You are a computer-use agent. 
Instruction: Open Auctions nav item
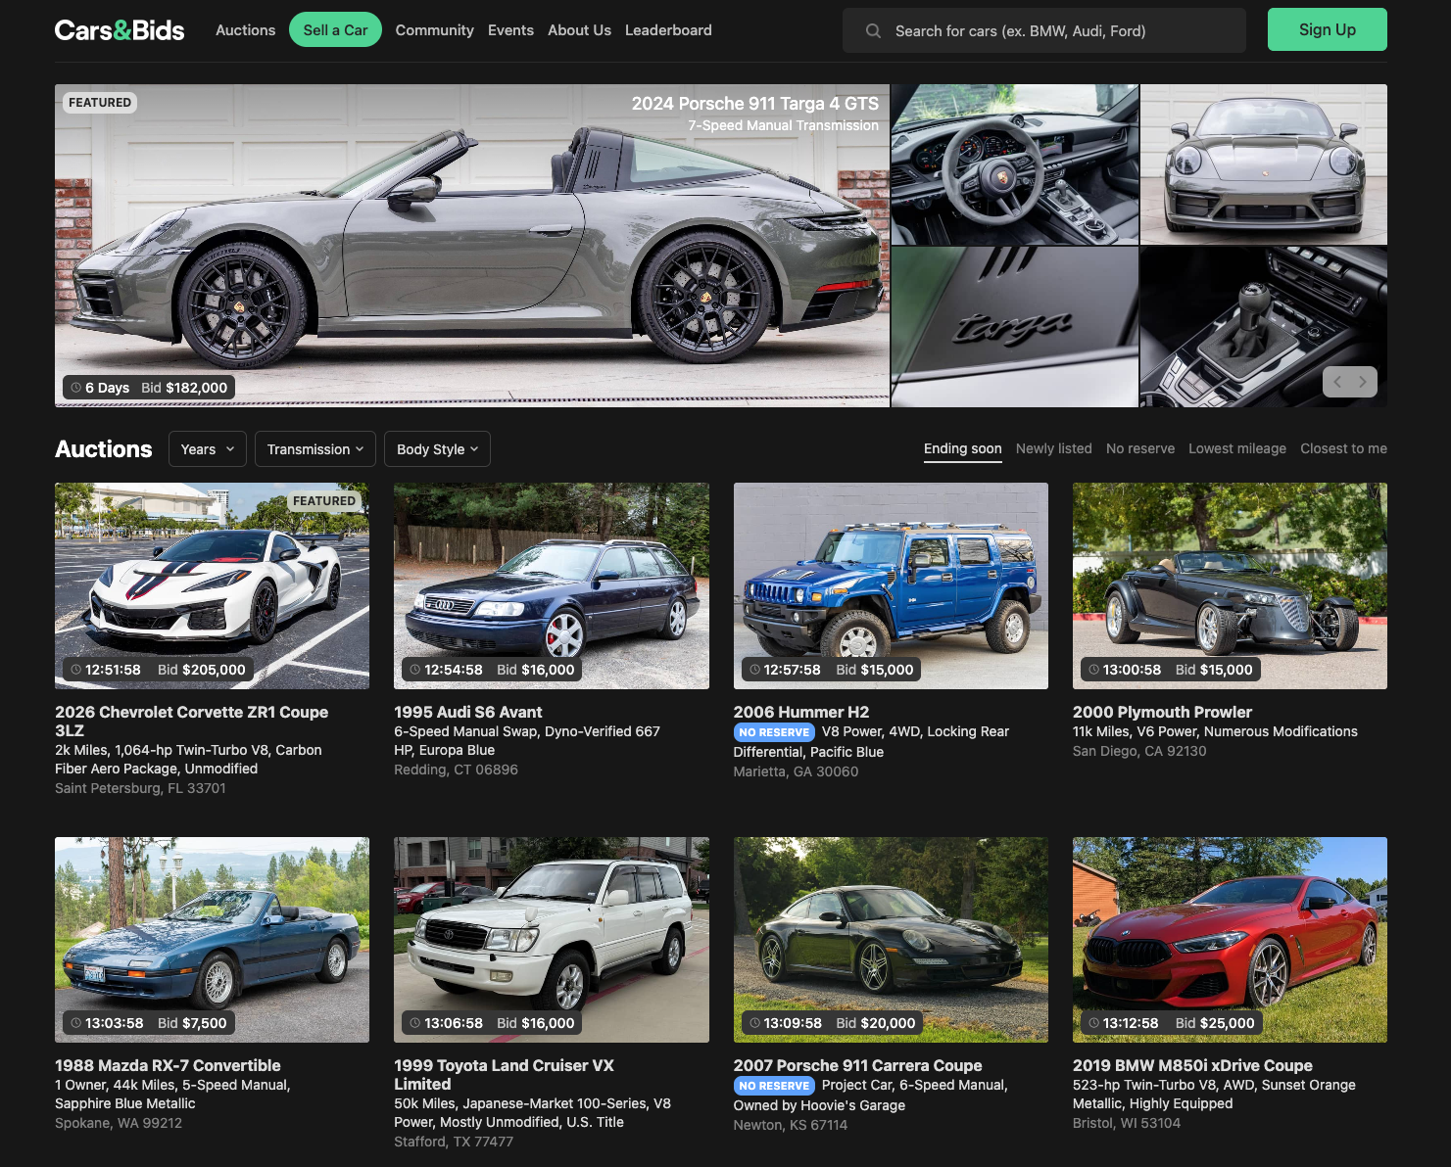pyautogui.click(x=246, y=30)
